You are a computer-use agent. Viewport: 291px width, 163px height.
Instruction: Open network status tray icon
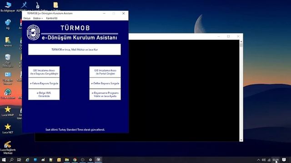tap(269, 160)
